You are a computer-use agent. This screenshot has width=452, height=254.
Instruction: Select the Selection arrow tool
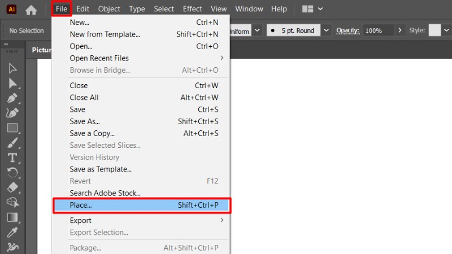click(12, 68)
